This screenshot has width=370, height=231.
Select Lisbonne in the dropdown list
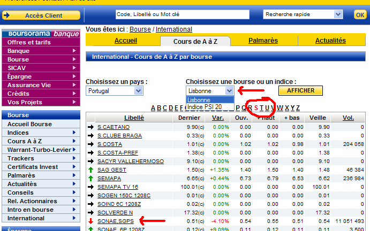(210, 100)
